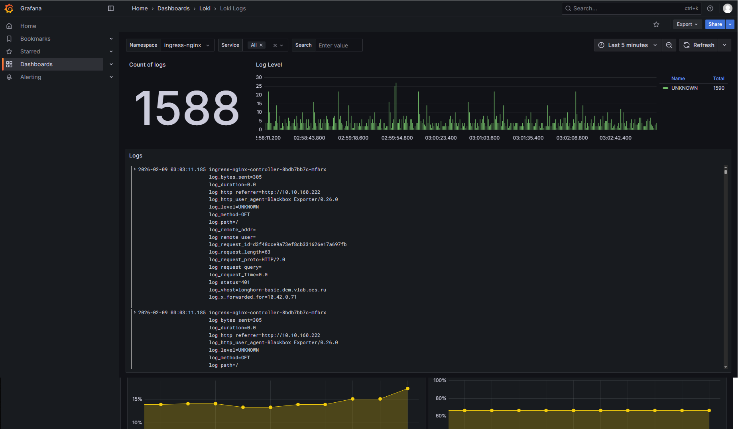Toggle the sidebar dock menu icon
Screen dimensions: 738x429
pos(111,8)
